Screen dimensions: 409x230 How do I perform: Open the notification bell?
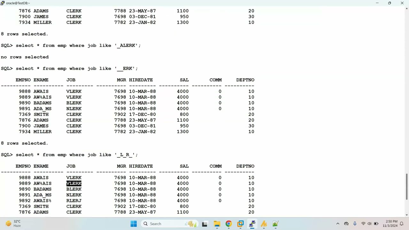click(402, 224)
